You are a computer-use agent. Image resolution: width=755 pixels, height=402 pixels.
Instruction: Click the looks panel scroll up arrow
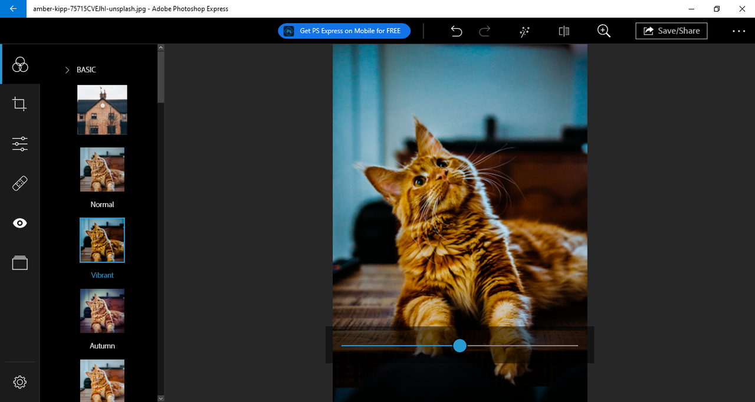(161, 48)
